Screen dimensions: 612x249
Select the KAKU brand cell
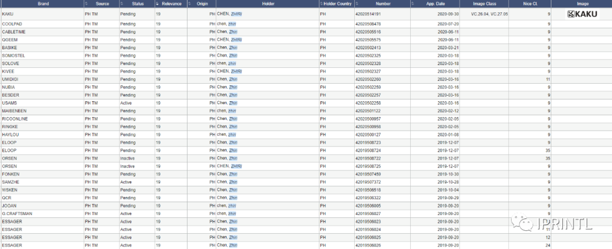tap(42, 14)
